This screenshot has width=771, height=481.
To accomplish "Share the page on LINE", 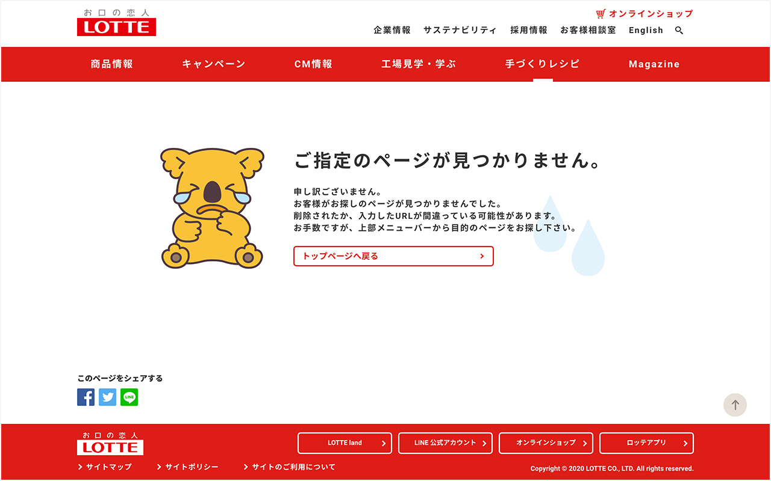I will 129,397.
